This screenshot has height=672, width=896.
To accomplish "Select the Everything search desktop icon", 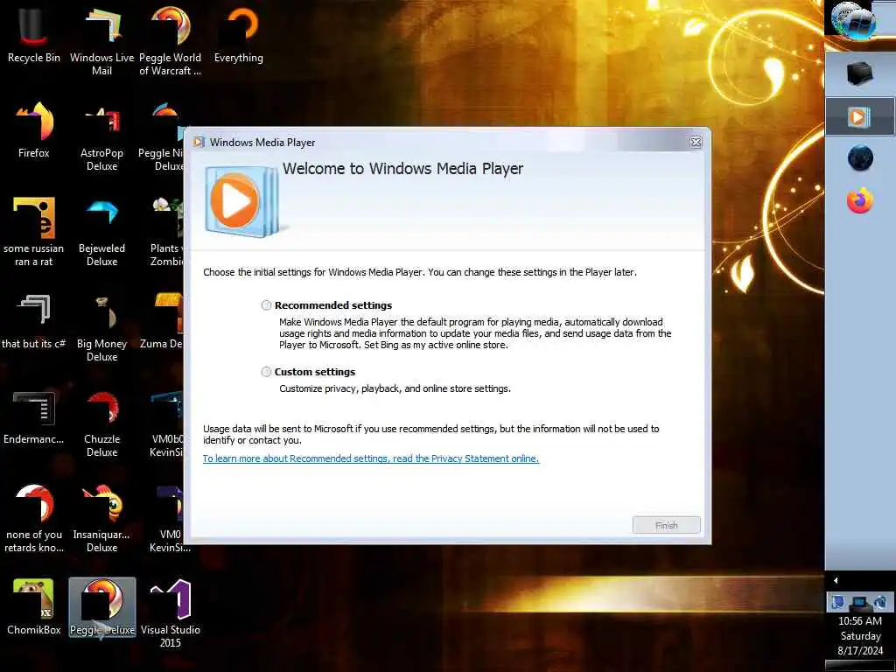I will click(x=239, y=35).
